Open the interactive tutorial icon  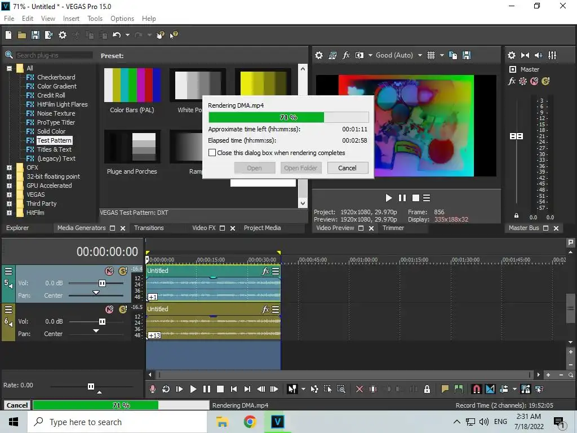pyautogui.click(x=161, y=35)
